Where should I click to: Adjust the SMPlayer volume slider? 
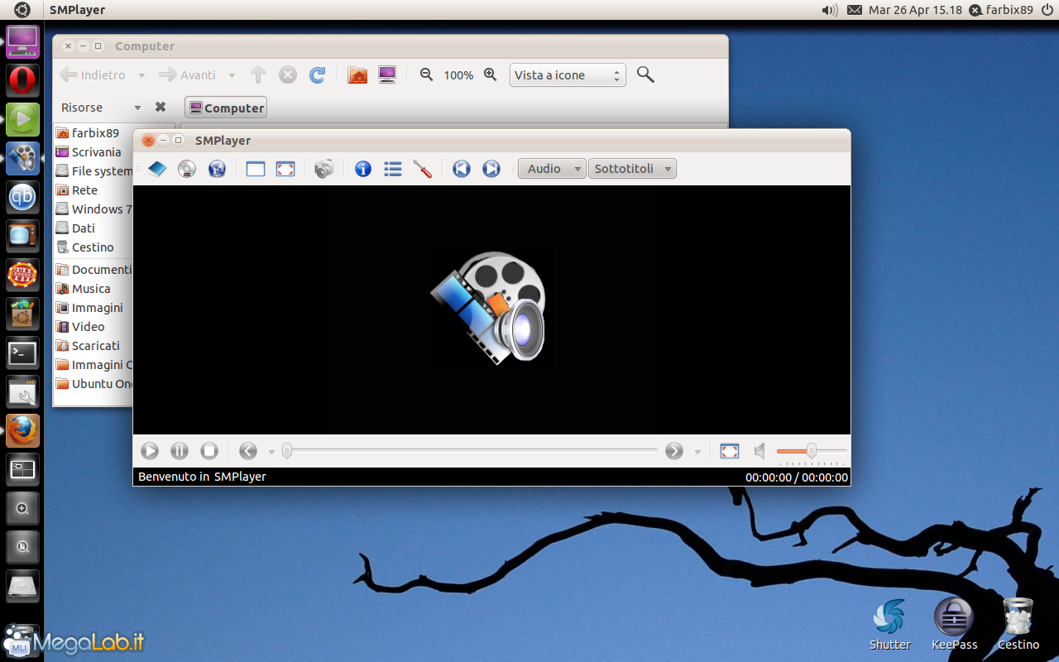tap(812, 451)
